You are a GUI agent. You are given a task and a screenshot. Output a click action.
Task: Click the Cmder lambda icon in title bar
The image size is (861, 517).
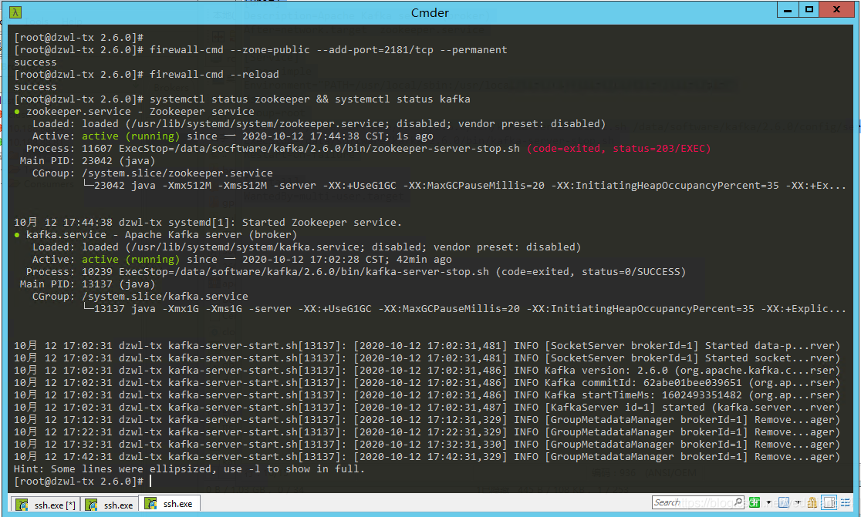click(15, 12)
